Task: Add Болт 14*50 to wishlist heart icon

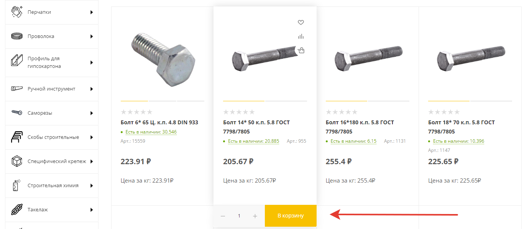Action: click(301, 22)
